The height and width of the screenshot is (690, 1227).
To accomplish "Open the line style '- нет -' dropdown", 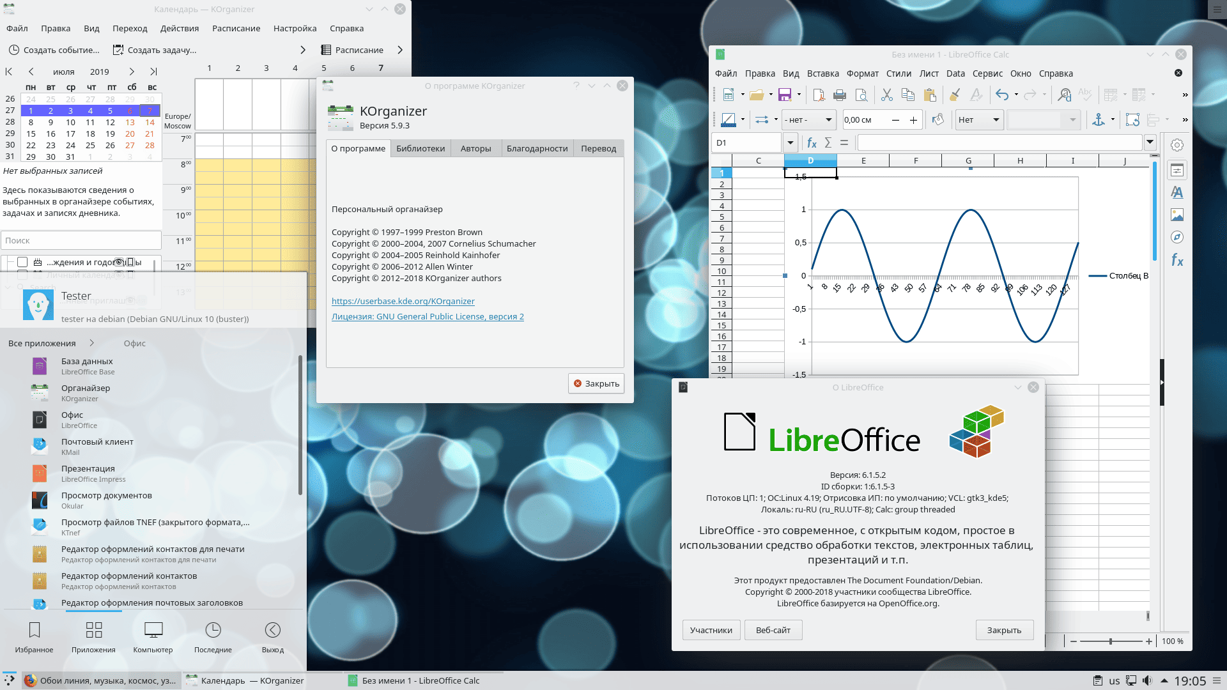I will pos(828,119).
